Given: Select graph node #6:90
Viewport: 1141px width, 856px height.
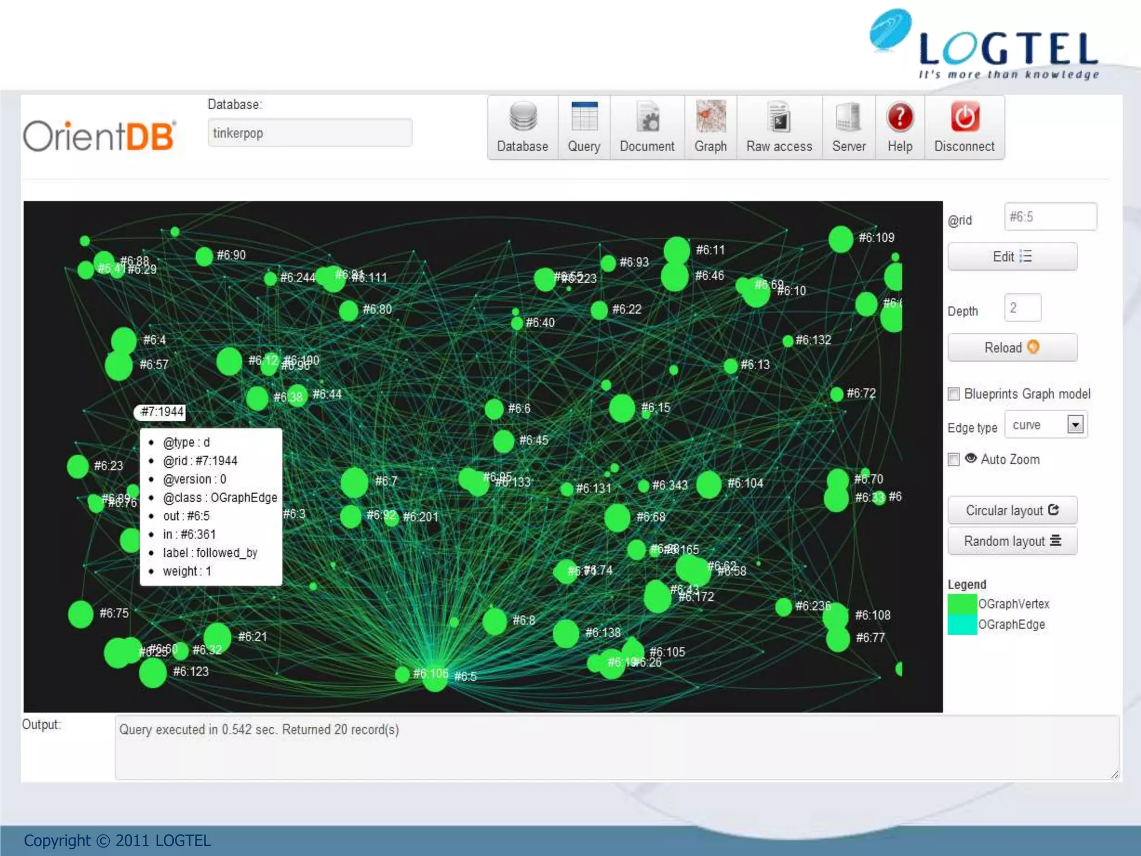Looking at the screenshot, I should click(204, 256).
